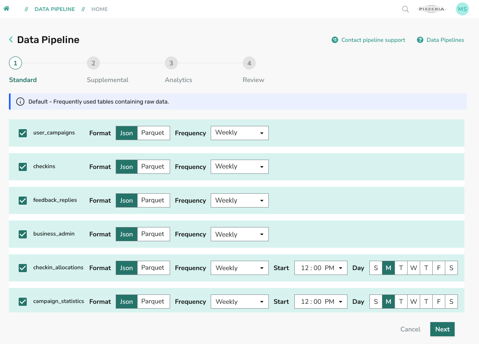Deselect Monday for checkin_allocations
Screen dimensions: 479x344
pyautogui.click(x=388, y=268)
